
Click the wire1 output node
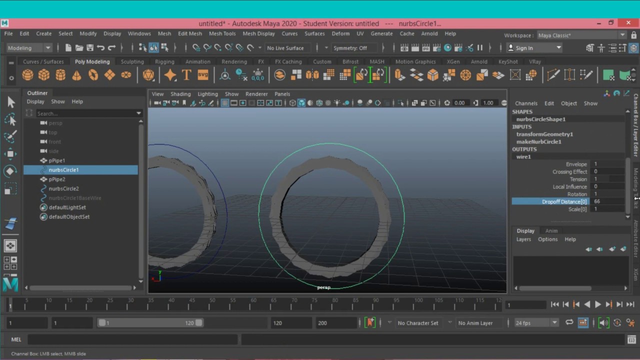click(523, 156)
